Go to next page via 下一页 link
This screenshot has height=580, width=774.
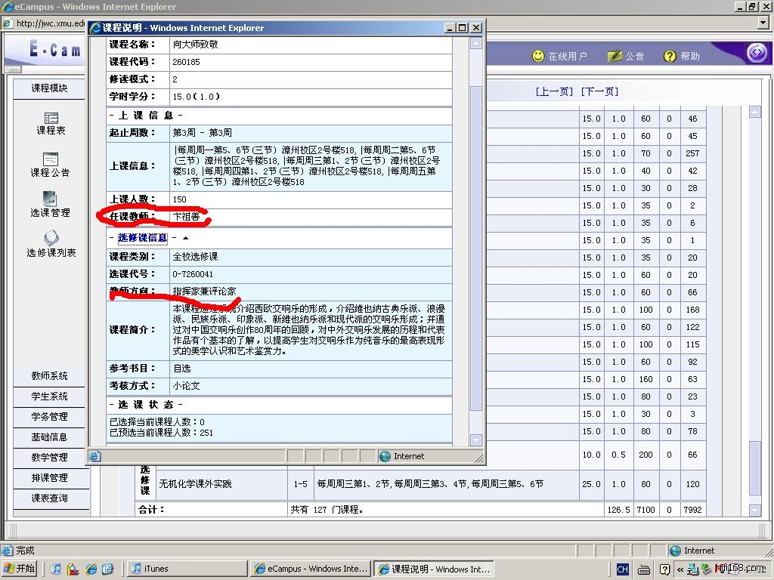pos(599,91)
